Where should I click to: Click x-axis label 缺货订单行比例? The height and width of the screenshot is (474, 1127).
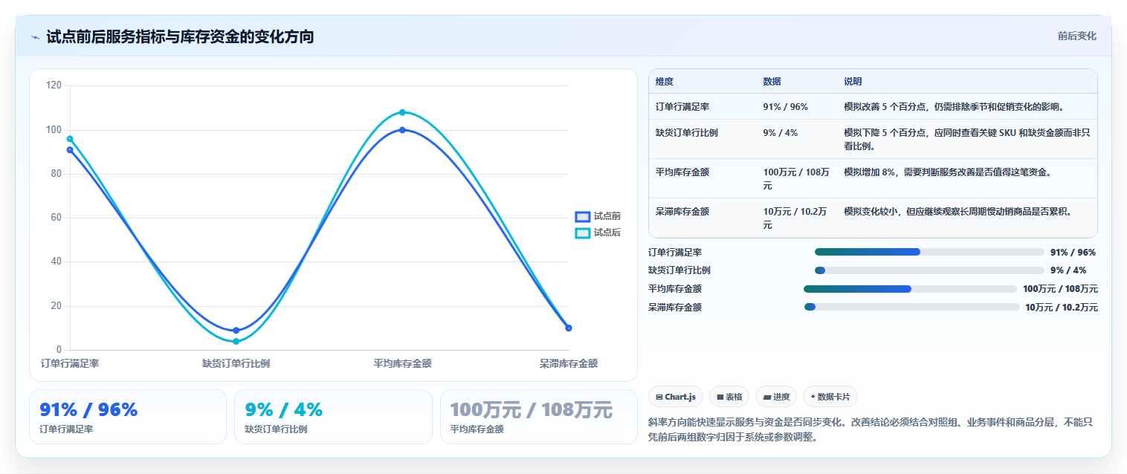[x=236, y=363]
